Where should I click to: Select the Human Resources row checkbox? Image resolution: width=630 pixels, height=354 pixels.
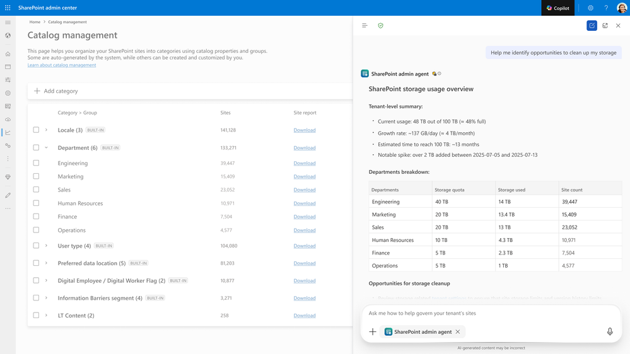[36, 203]
